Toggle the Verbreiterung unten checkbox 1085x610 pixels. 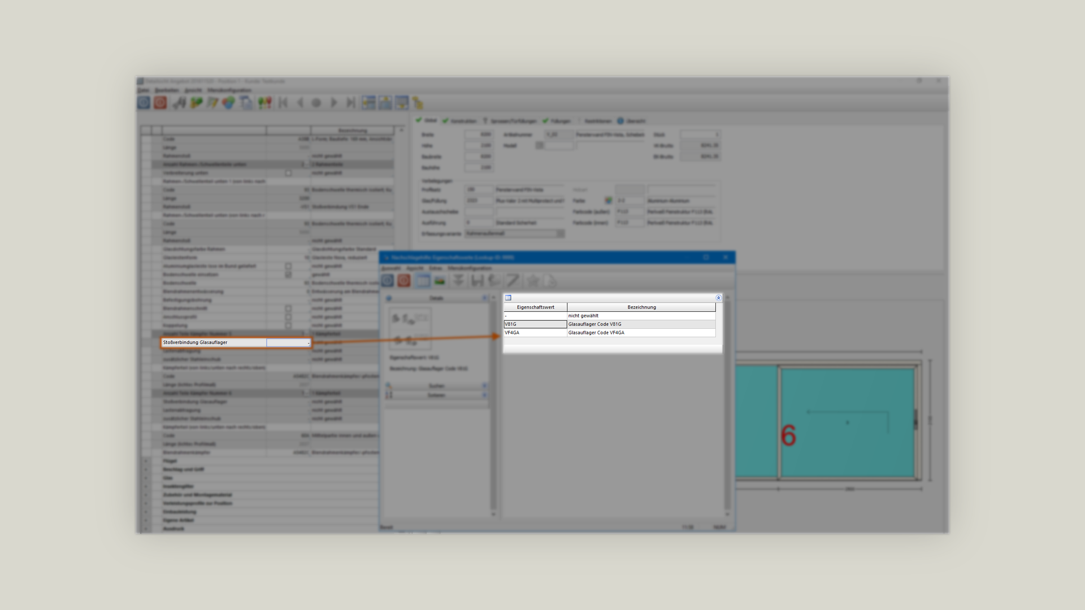(288, 173)
